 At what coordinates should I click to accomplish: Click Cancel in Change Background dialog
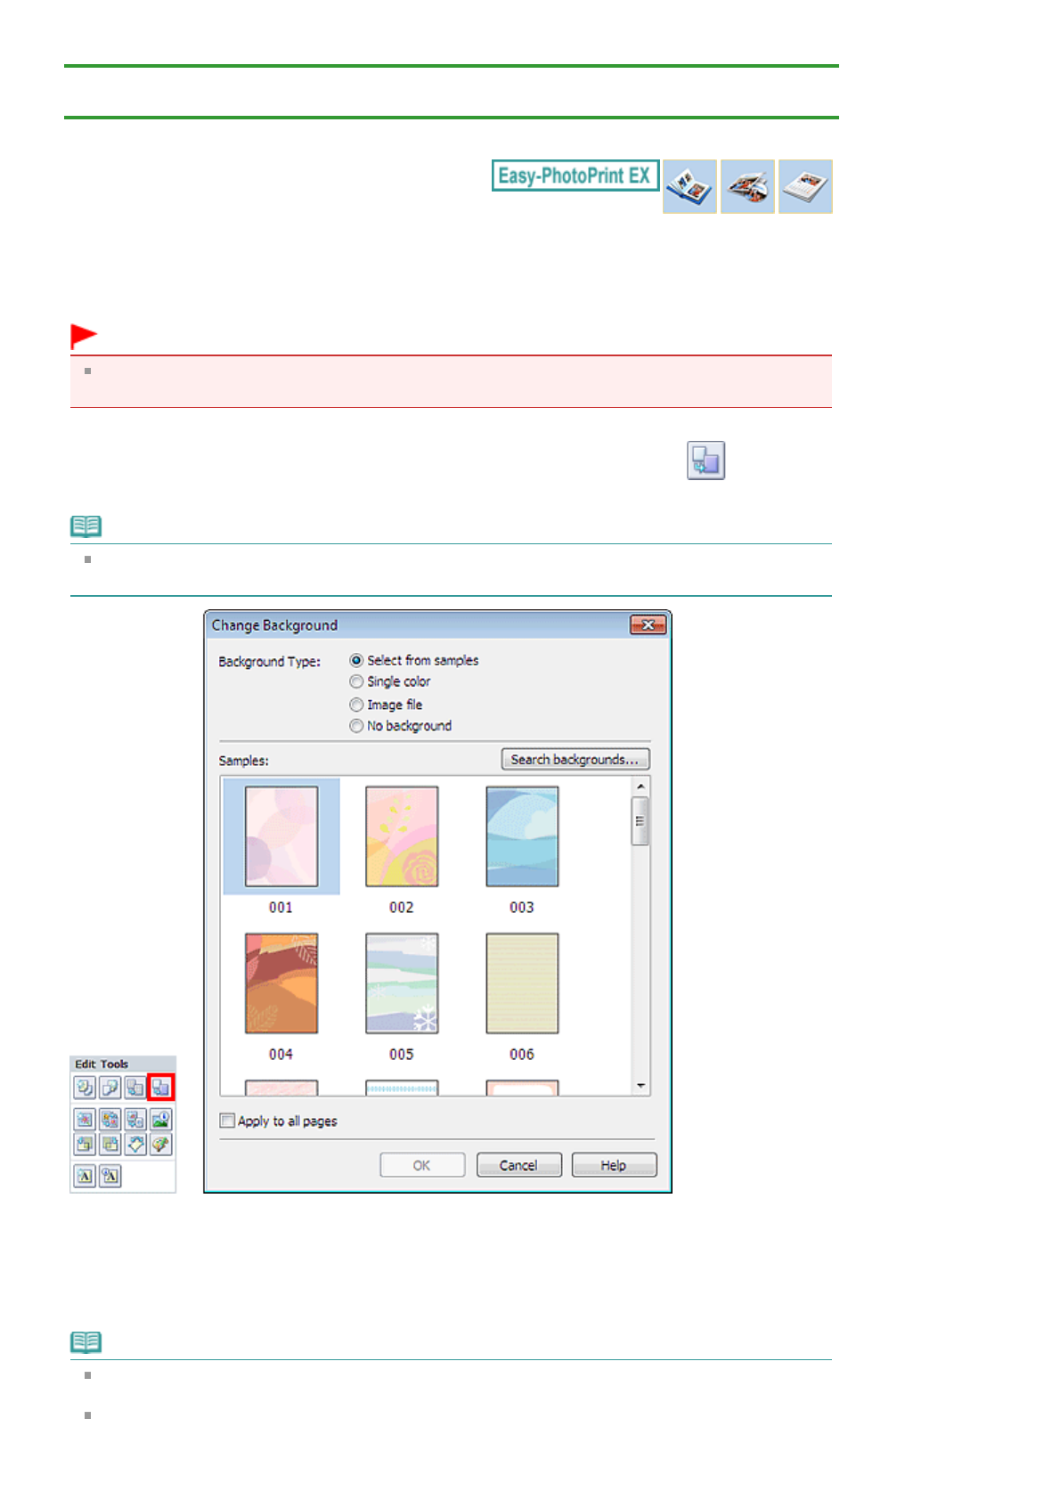(x=518, y=1165)
